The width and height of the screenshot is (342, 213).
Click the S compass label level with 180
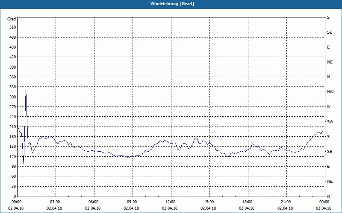(x=328, y=137)
